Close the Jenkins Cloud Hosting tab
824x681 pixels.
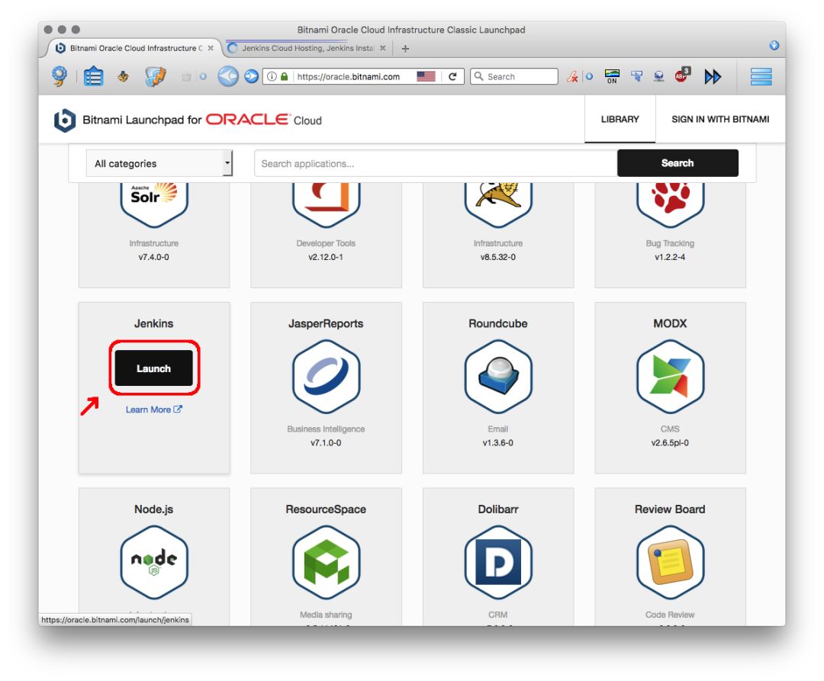[382, 48]
